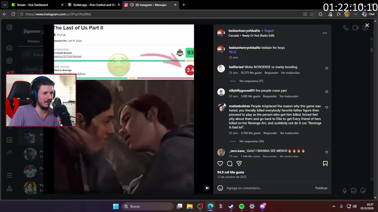This screenshot has width=378, height=212.
Task: Open the 94,9 mil Me gusta list
Action: coord(231,172)
